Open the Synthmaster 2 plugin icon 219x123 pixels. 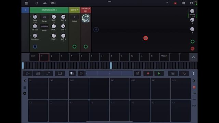click(x=86, y=18)
